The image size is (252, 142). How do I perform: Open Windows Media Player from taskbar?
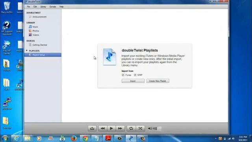[39, 138]
